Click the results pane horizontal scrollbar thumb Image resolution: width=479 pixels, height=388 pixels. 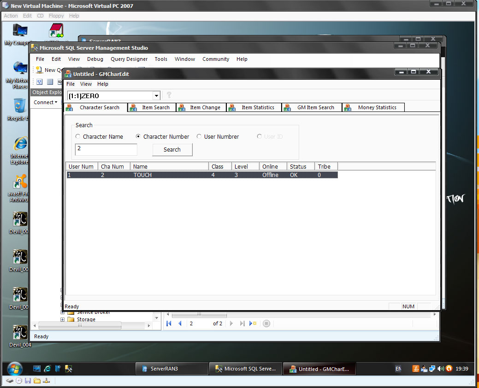(x=199, y=314)
